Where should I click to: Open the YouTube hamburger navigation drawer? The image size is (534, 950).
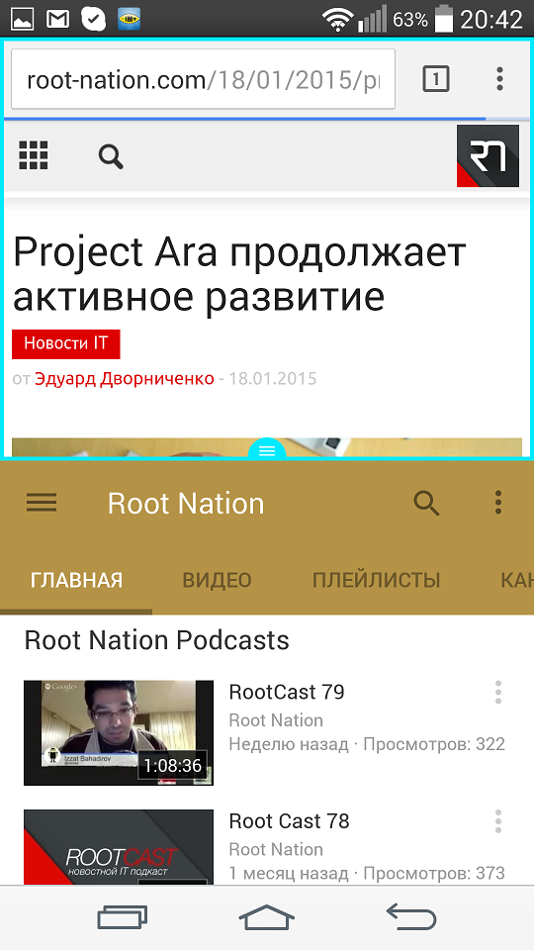click(x=42, y=503)
